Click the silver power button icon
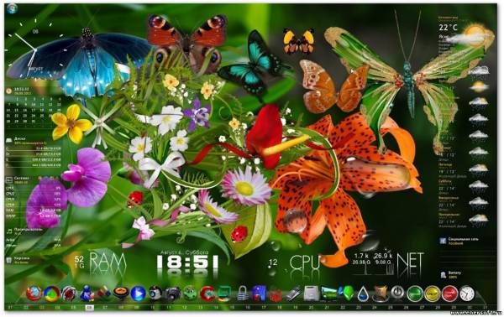 (397, 293)
